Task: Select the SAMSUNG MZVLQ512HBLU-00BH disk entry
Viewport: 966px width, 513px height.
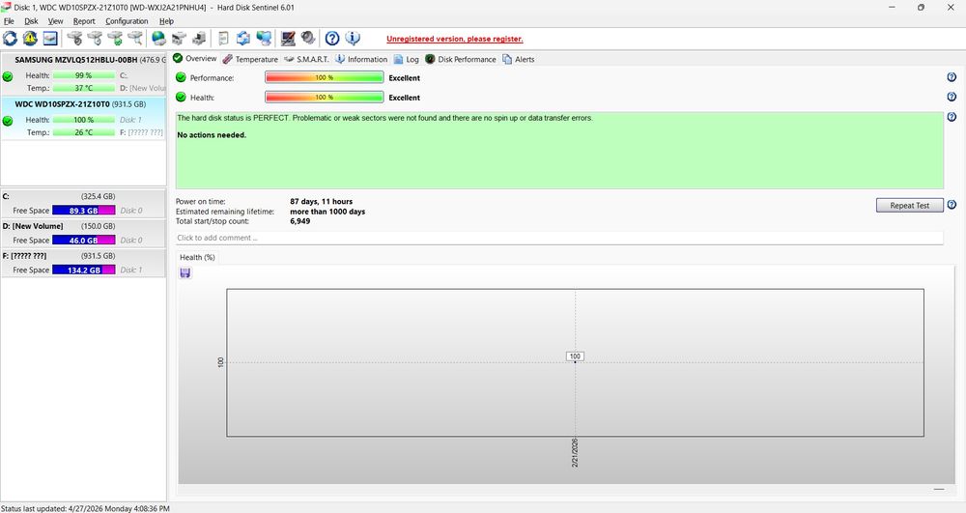Action: (83, 74)
